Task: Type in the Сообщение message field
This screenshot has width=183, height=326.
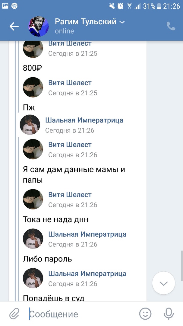Action: pos(81,314)
